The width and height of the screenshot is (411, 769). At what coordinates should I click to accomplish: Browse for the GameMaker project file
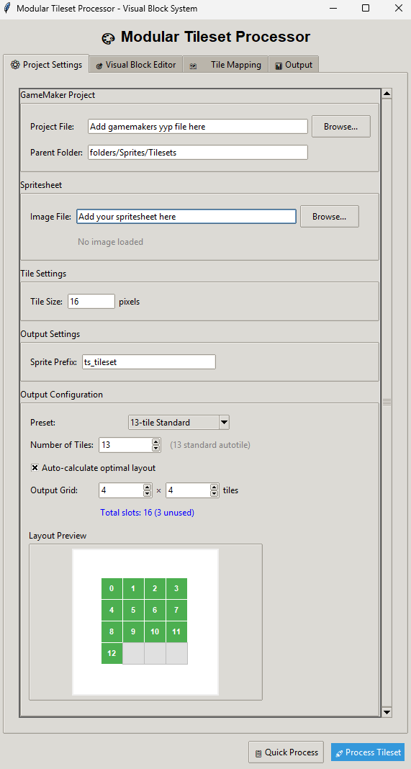(341, 127)
